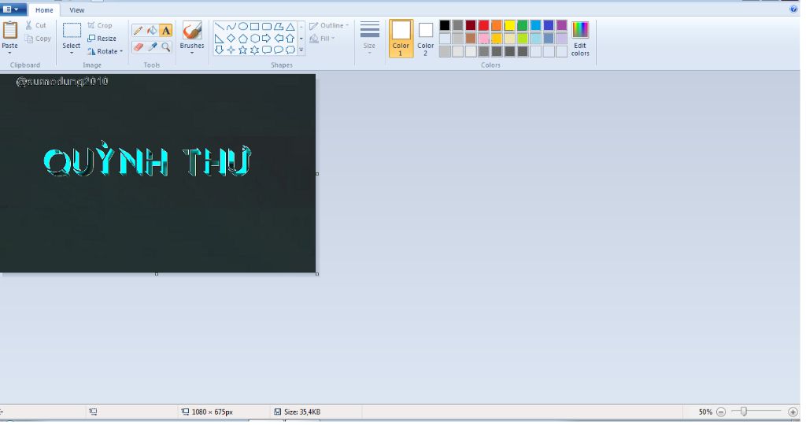The image size is (806, 425).
Task: Open the Edit colors dialog
Action: [580, 39]
